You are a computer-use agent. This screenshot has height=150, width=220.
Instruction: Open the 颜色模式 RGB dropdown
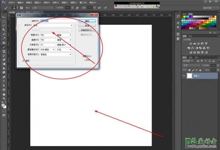[x=47, y=50]
